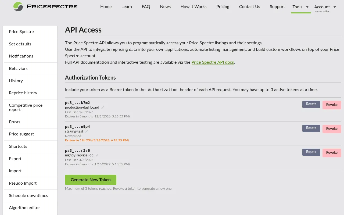Image resolution: width=344 pixels, height=215 pixels.
Task: Click the PRICESPECTRE wordmark text
Action: 52,6
